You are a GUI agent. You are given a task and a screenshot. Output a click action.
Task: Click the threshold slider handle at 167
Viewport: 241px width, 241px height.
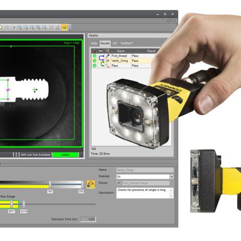(50, 184)
